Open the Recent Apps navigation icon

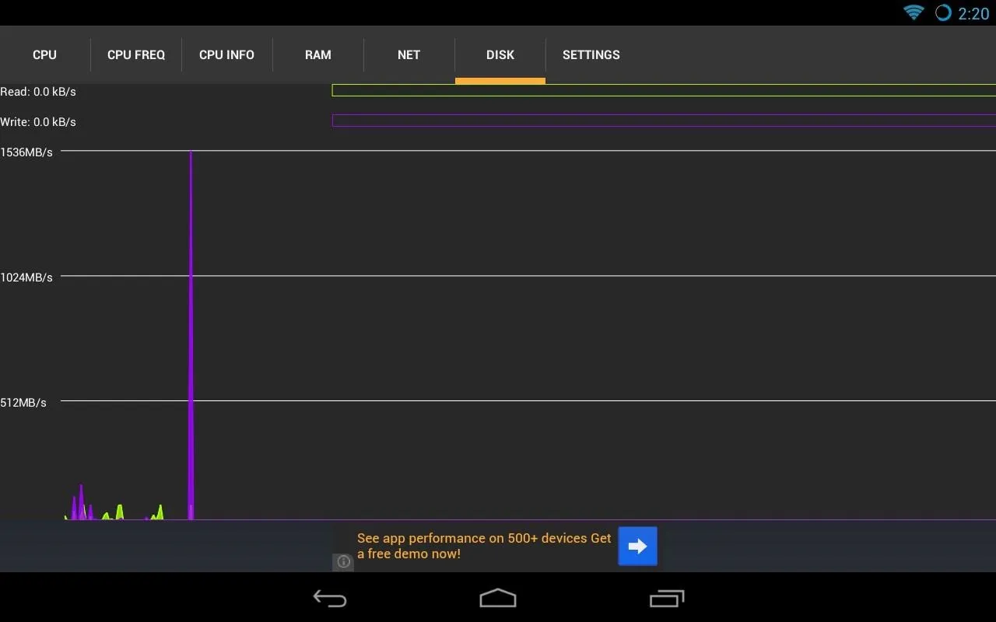tap(667, 598)
